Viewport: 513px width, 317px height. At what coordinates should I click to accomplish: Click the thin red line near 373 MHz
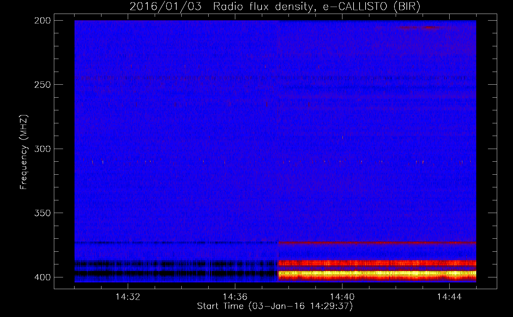click(x=377, y=243)
